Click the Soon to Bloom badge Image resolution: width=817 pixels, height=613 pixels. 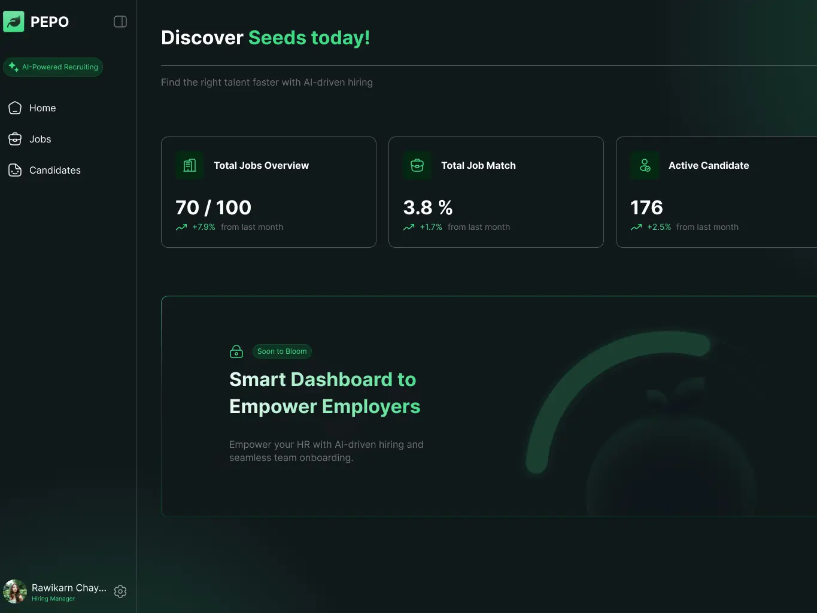(x=282, y=351)
